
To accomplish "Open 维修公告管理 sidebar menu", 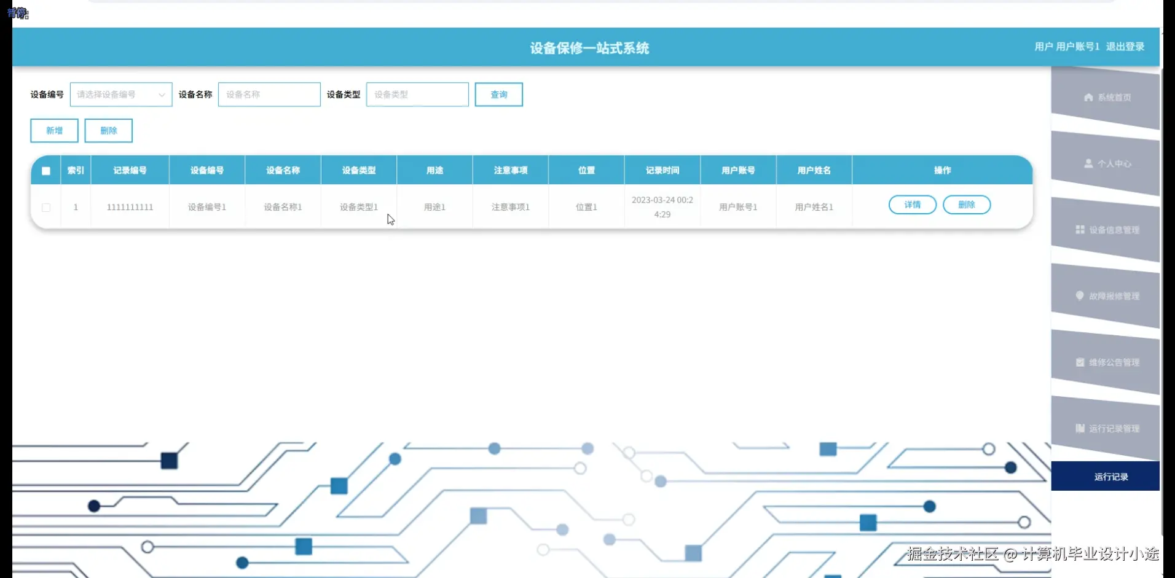I will click(x=1106, y=362).
